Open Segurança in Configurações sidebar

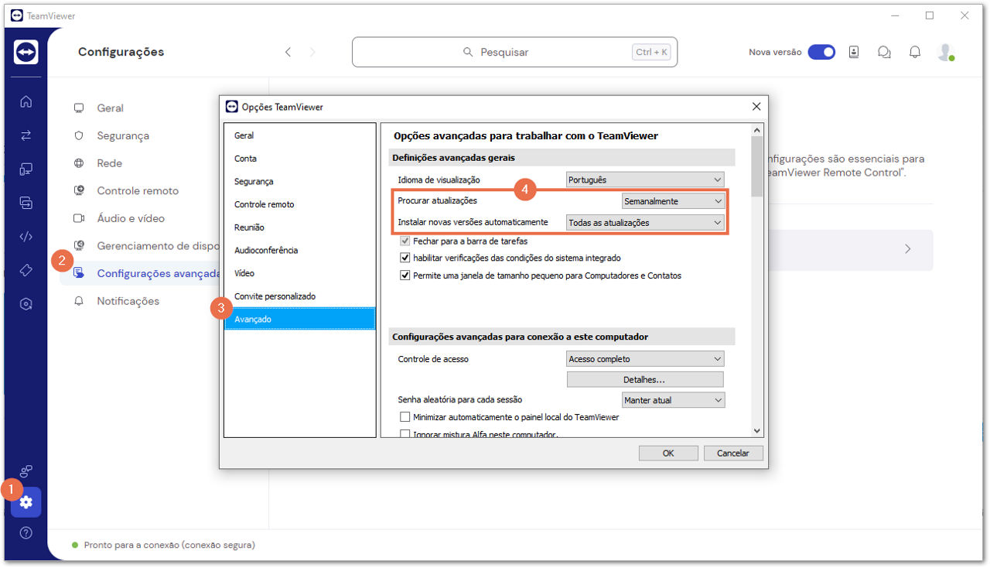click(x=123, y=135)
